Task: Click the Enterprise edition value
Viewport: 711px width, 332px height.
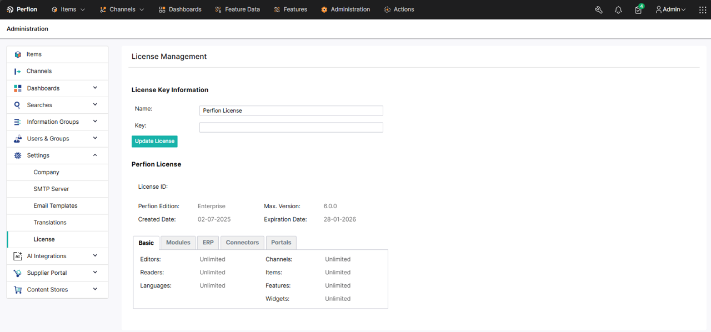Action: tap(212, 206)
